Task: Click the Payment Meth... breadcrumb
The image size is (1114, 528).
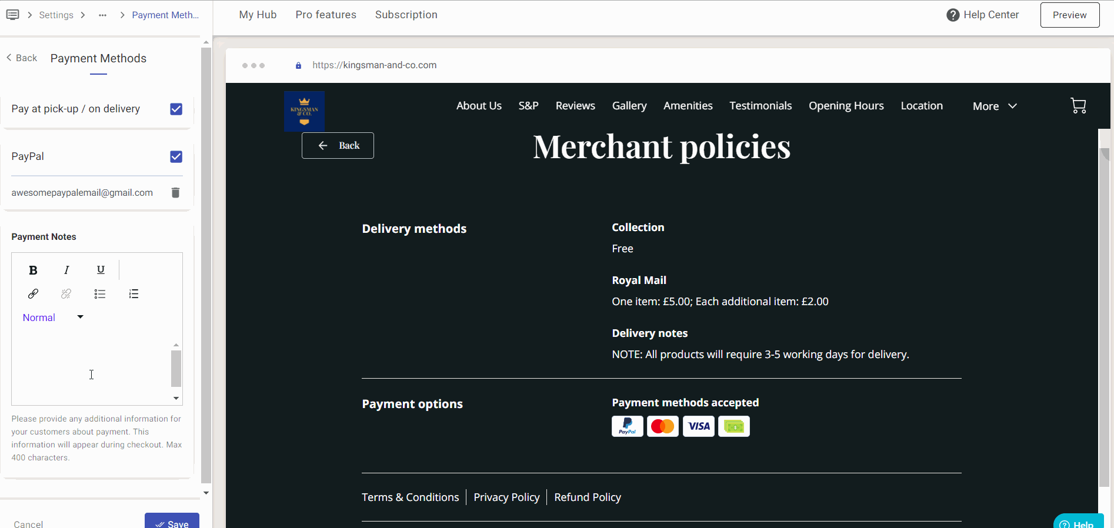Action: pyautogui.click(x=165, y=15)
